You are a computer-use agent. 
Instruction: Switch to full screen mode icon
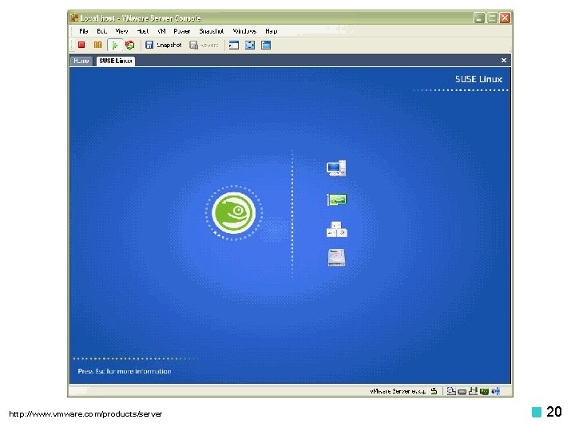(x=250, y=45)
